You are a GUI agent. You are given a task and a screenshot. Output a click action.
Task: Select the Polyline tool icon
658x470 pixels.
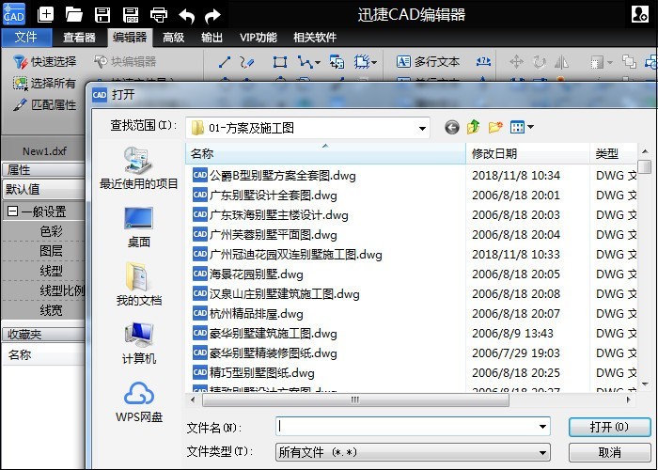coord(305,62)
